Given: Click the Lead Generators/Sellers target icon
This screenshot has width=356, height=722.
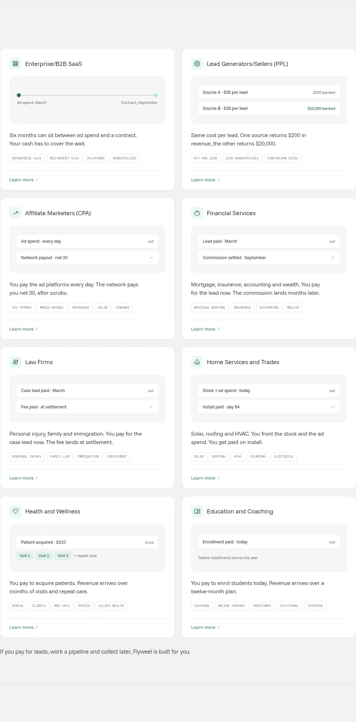Looking at the screenshot, I should click(197, 64).
